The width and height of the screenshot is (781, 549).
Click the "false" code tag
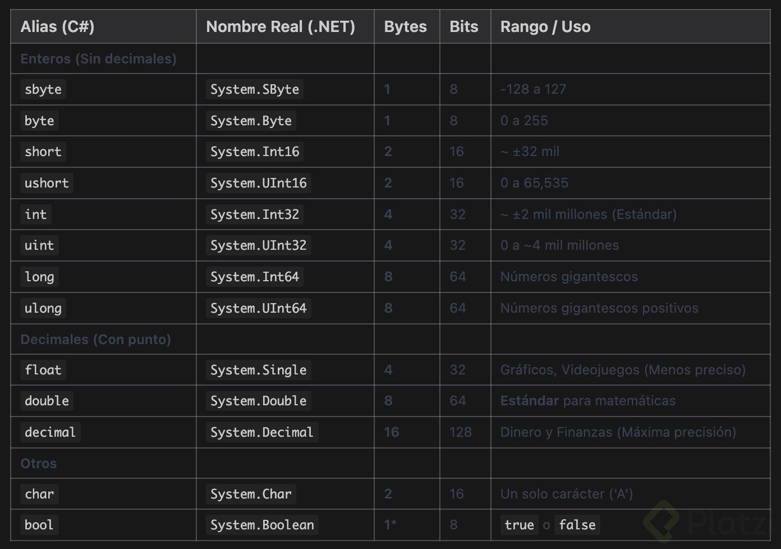tap(577, 525)
